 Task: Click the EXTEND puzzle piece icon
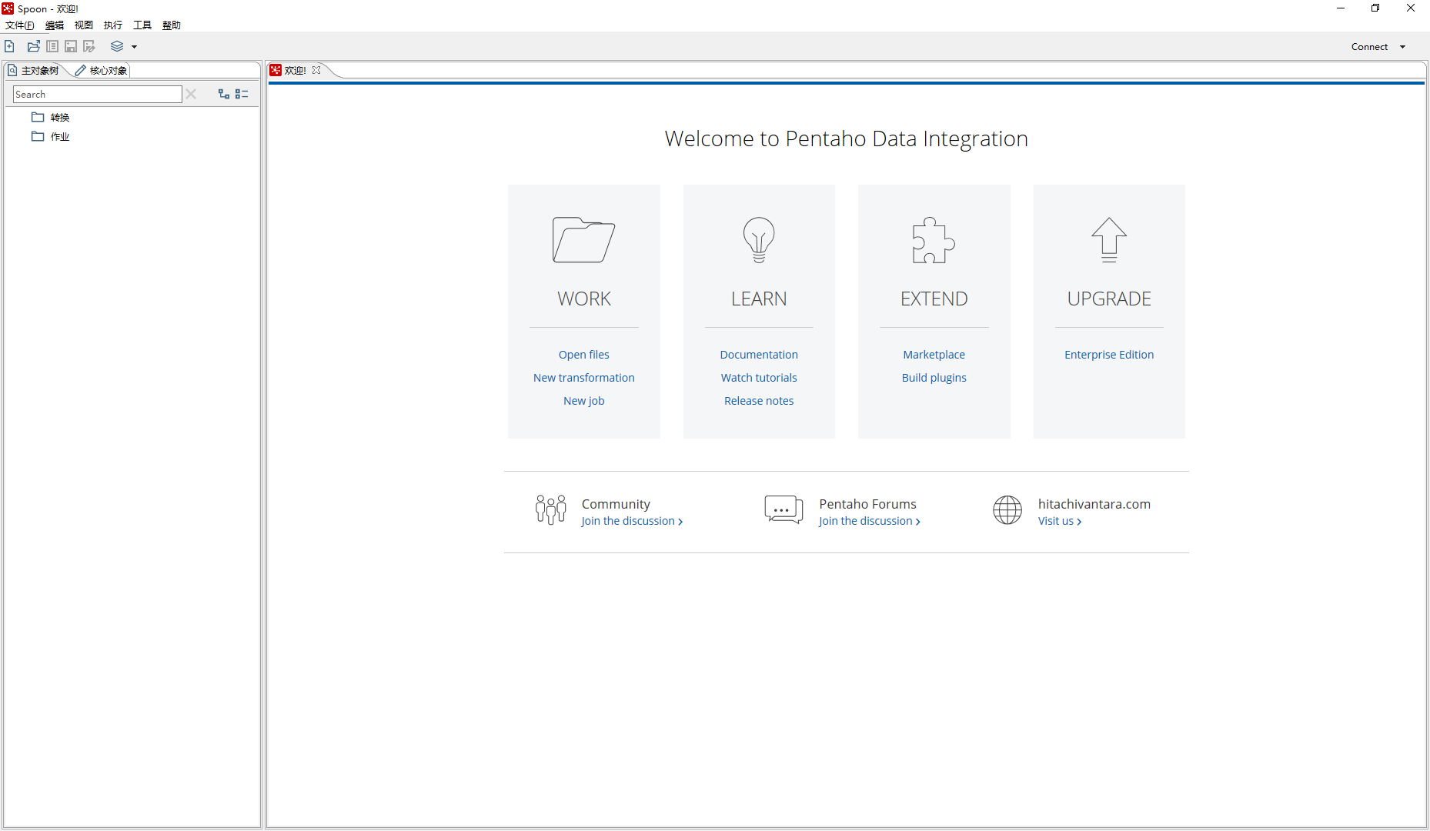[x=934, y=240]
